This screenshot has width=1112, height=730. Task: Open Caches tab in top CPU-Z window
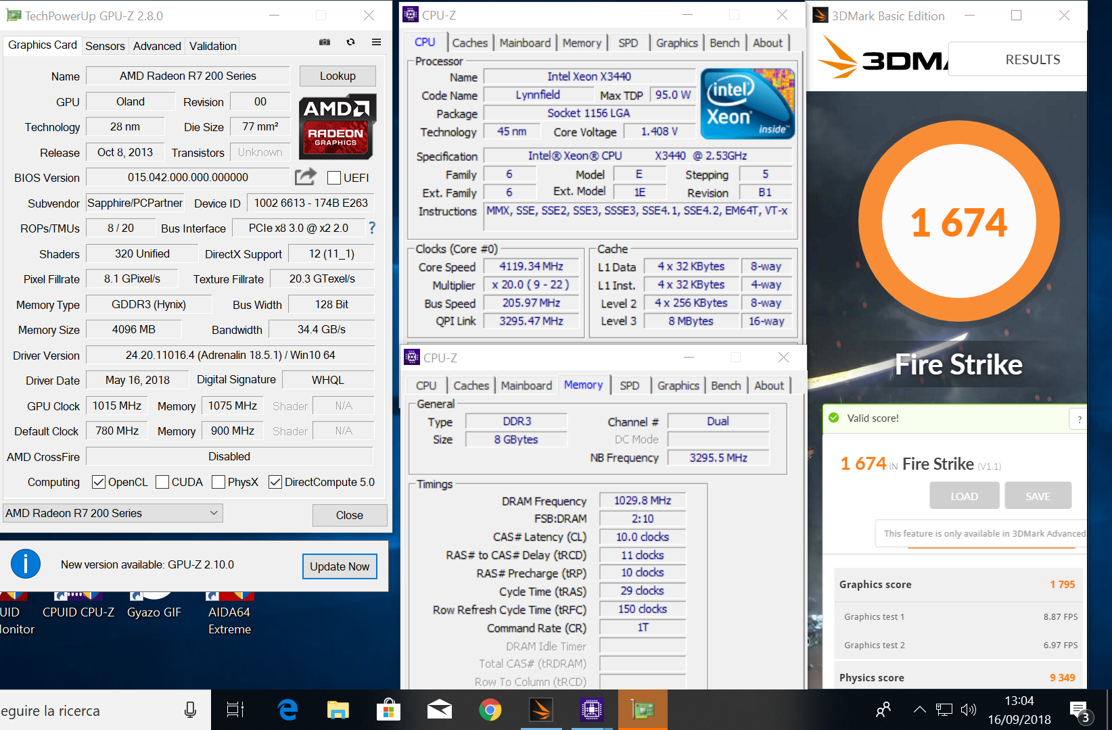coord(469,43)
